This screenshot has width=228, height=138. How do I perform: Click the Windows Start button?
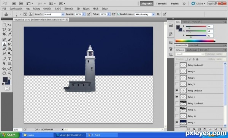point(10,135)
